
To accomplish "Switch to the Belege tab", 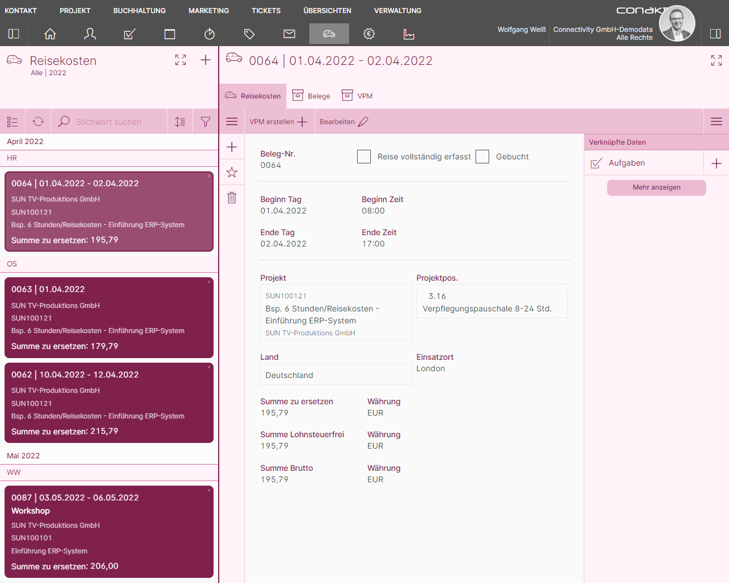I will pos(312,96).
